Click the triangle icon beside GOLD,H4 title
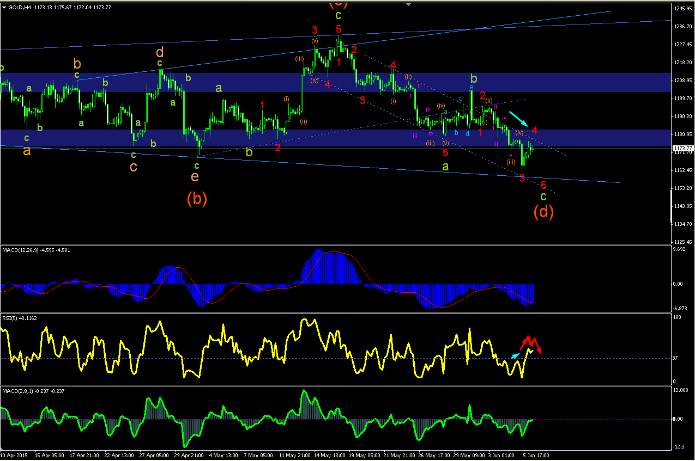This screenshot has height=461, width=695. point(4,7)
